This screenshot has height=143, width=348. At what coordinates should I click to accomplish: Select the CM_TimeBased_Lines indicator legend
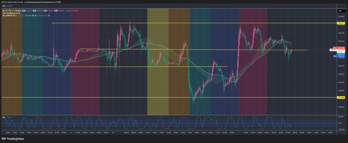coord(12,13)
